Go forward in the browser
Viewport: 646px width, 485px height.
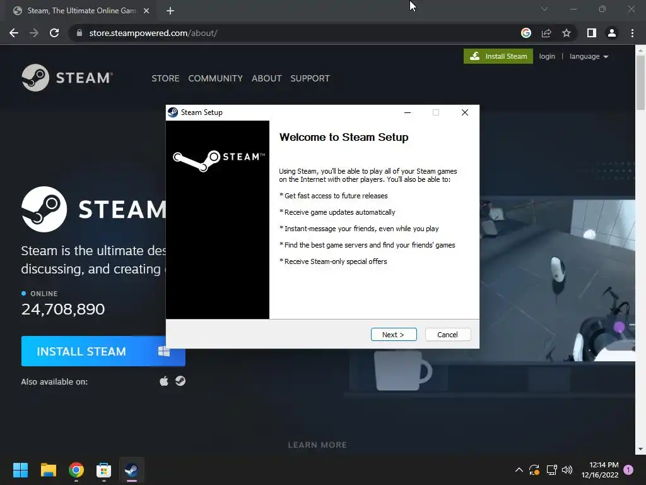pyautogui.click(x=34, y=33)
